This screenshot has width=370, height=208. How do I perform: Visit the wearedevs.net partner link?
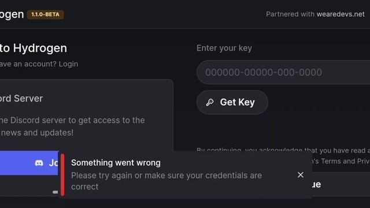[x=341, y=14]
